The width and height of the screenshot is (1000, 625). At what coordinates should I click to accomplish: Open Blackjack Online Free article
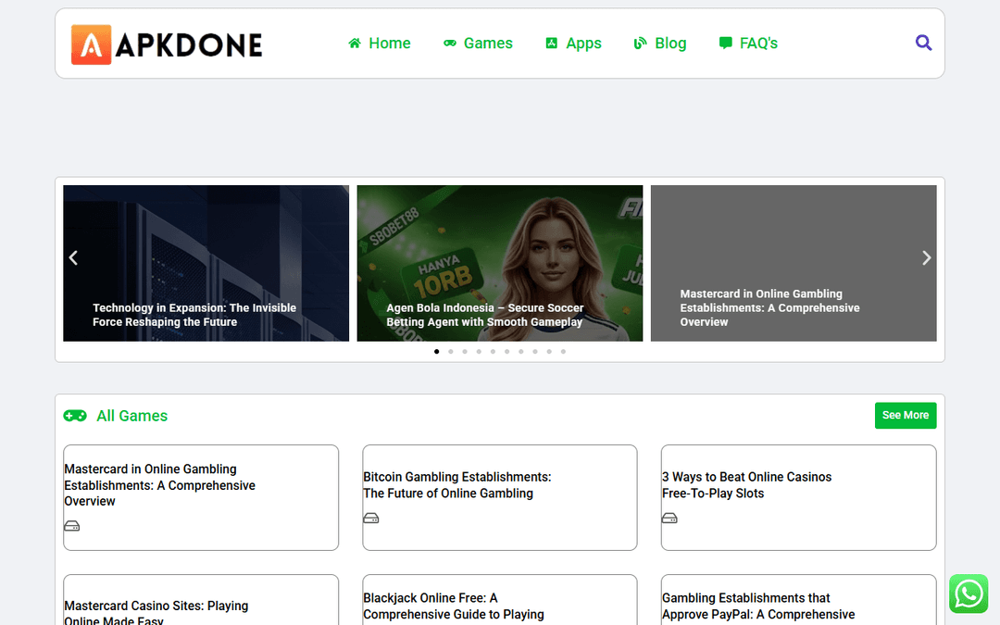[x=454, y=606]
